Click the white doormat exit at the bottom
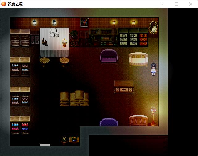The height and width of the screenshot is (156, 198). pyautogui.click(x=45, y=145)
